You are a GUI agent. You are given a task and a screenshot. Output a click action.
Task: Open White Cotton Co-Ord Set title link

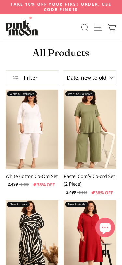click(x=32, y=176)
